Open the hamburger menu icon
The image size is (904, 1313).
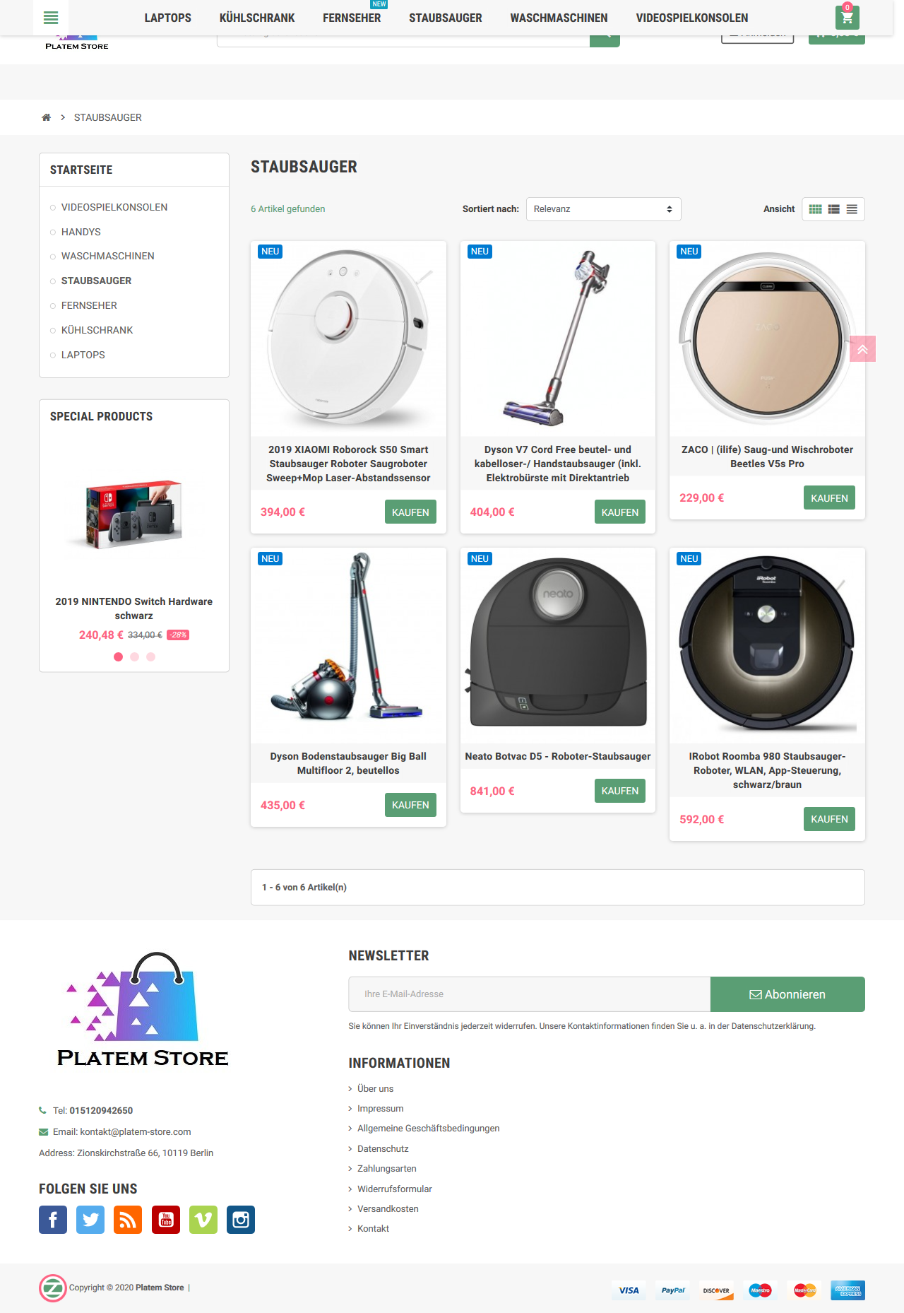tap(51, 18)
